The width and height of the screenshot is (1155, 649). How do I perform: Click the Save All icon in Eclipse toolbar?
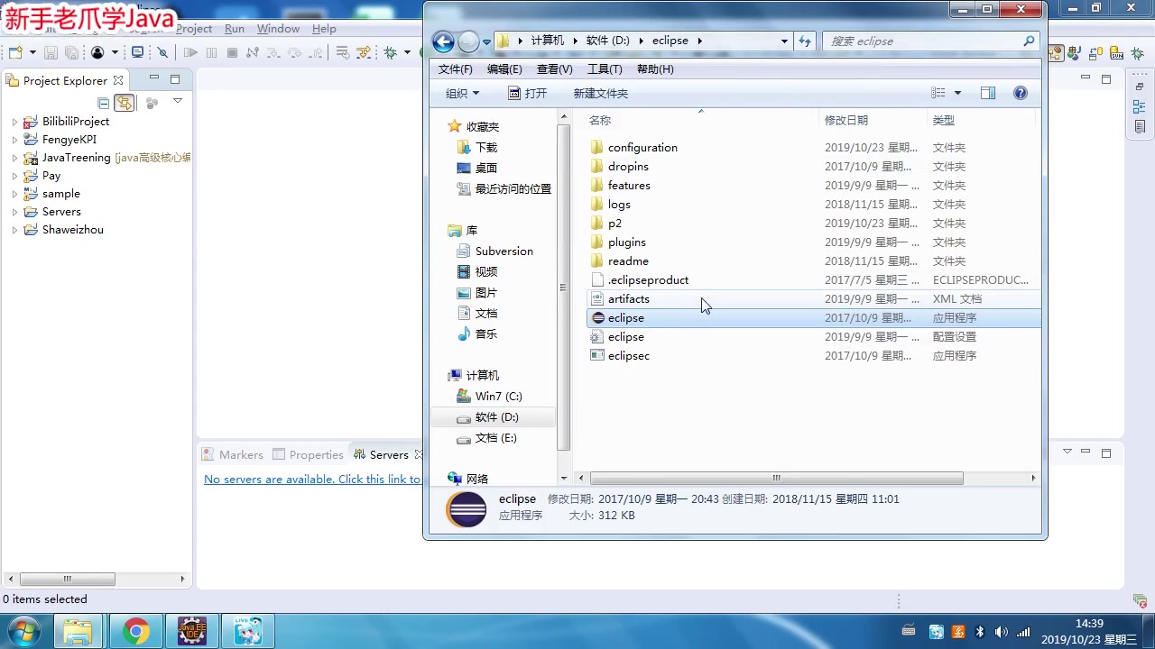pyautogui.click(x=71, y=53)
